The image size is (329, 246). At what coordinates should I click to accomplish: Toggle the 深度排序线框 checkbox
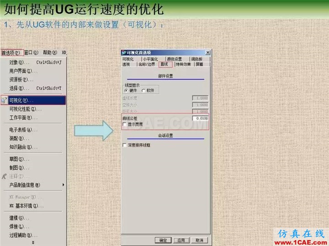point(124,145)
